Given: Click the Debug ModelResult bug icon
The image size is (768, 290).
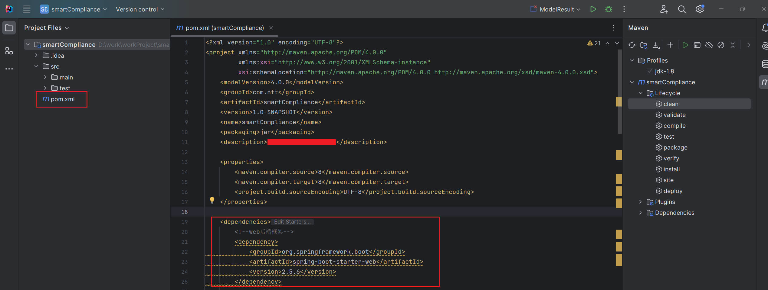Looking at the screenshot, I should click(609, 9).
